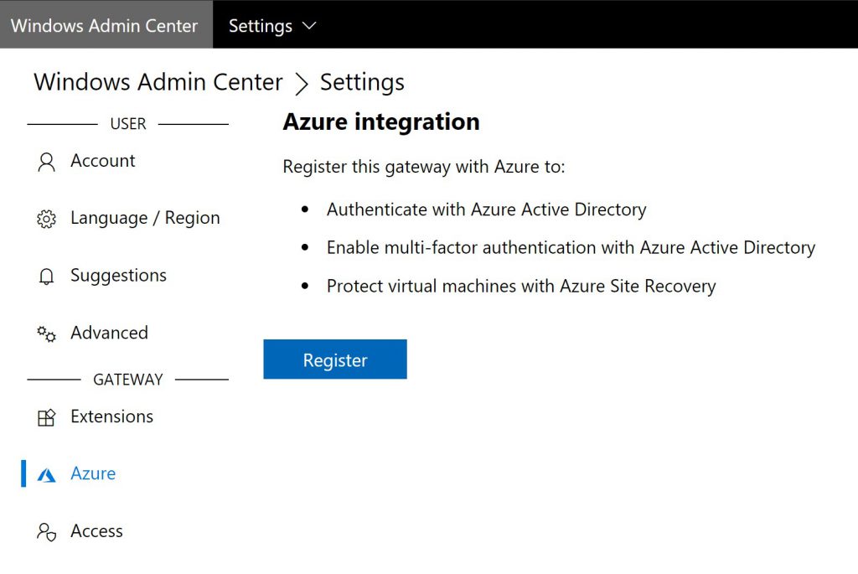Open the Settings menu in top bar

pos(272,26)
